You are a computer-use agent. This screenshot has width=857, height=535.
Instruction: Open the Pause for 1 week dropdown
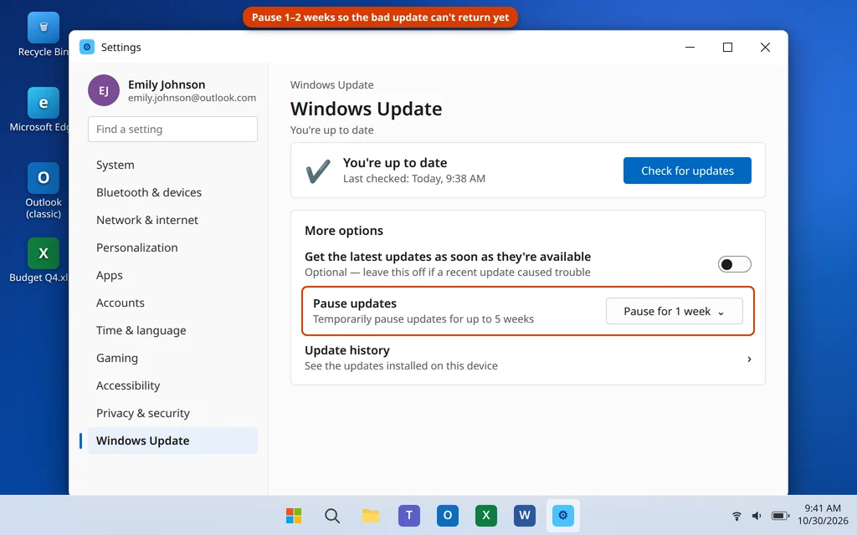pos(674,311)
